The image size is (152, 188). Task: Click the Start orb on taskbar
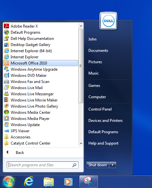click(8, 182)
